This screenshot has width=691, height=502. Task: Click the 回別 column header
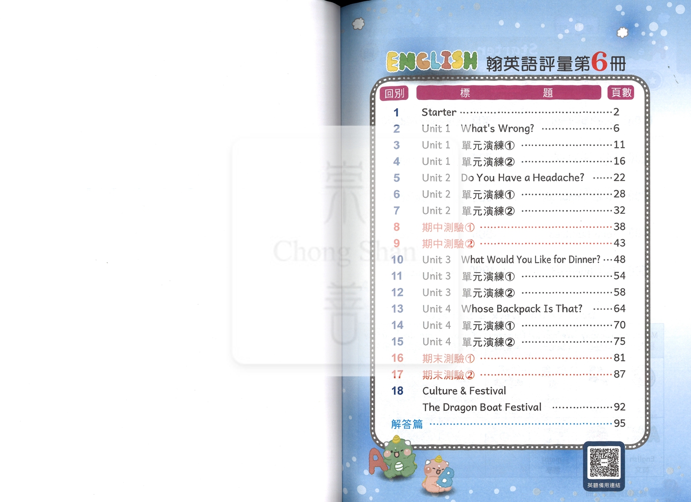(x=394, y=93)
